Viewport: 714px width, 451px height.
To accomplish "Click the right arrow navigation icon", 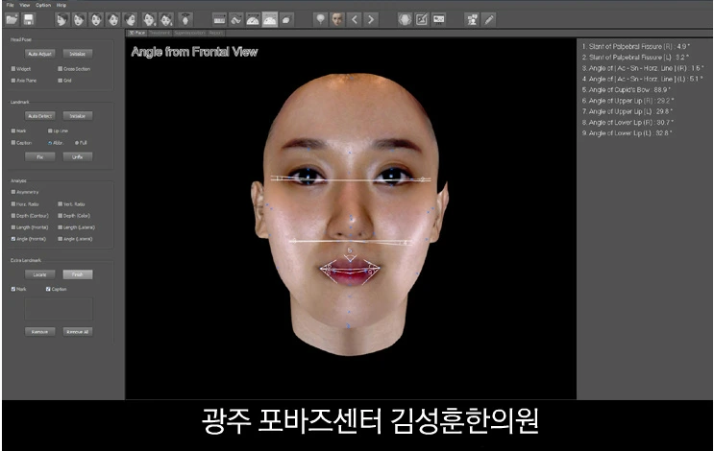I will click(372, 18).
